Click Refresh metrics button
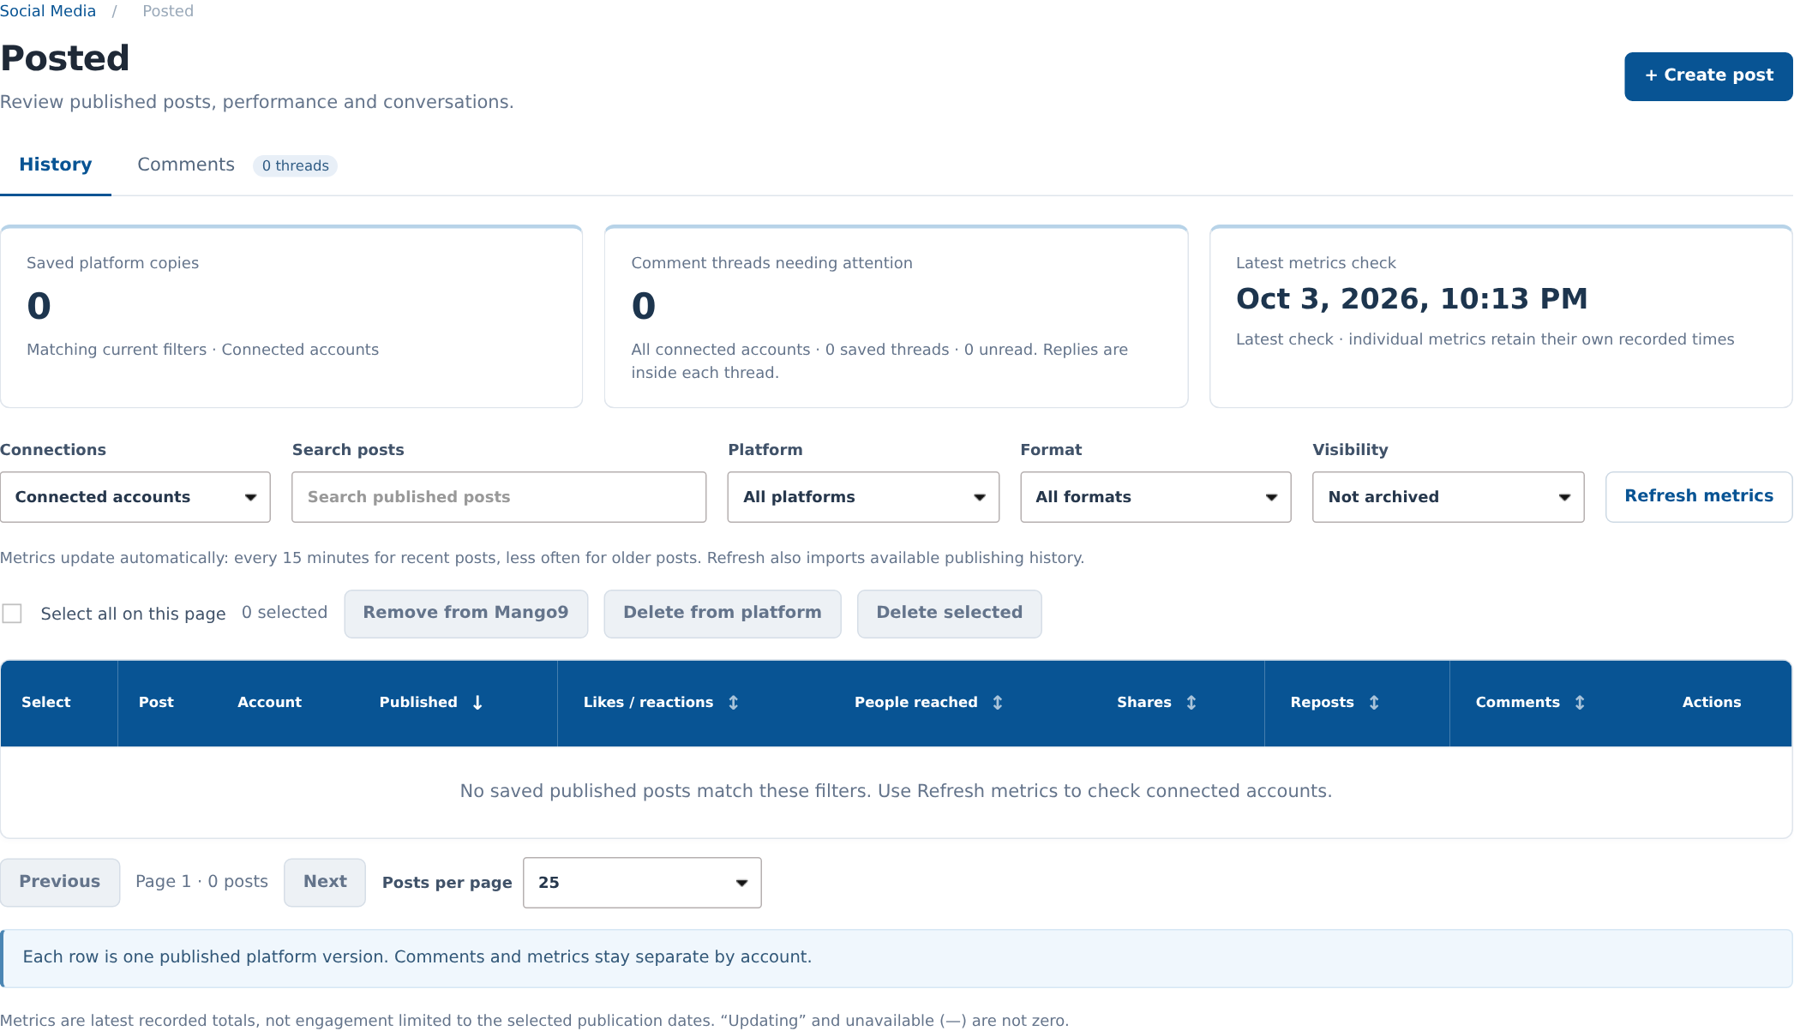This screenshot has height=1031, width=1794. pyautogui.click(x=1699, y=496)
